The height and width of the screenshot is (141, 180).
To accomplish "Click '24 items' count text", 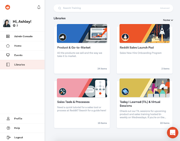I will [x=102, y=69].
